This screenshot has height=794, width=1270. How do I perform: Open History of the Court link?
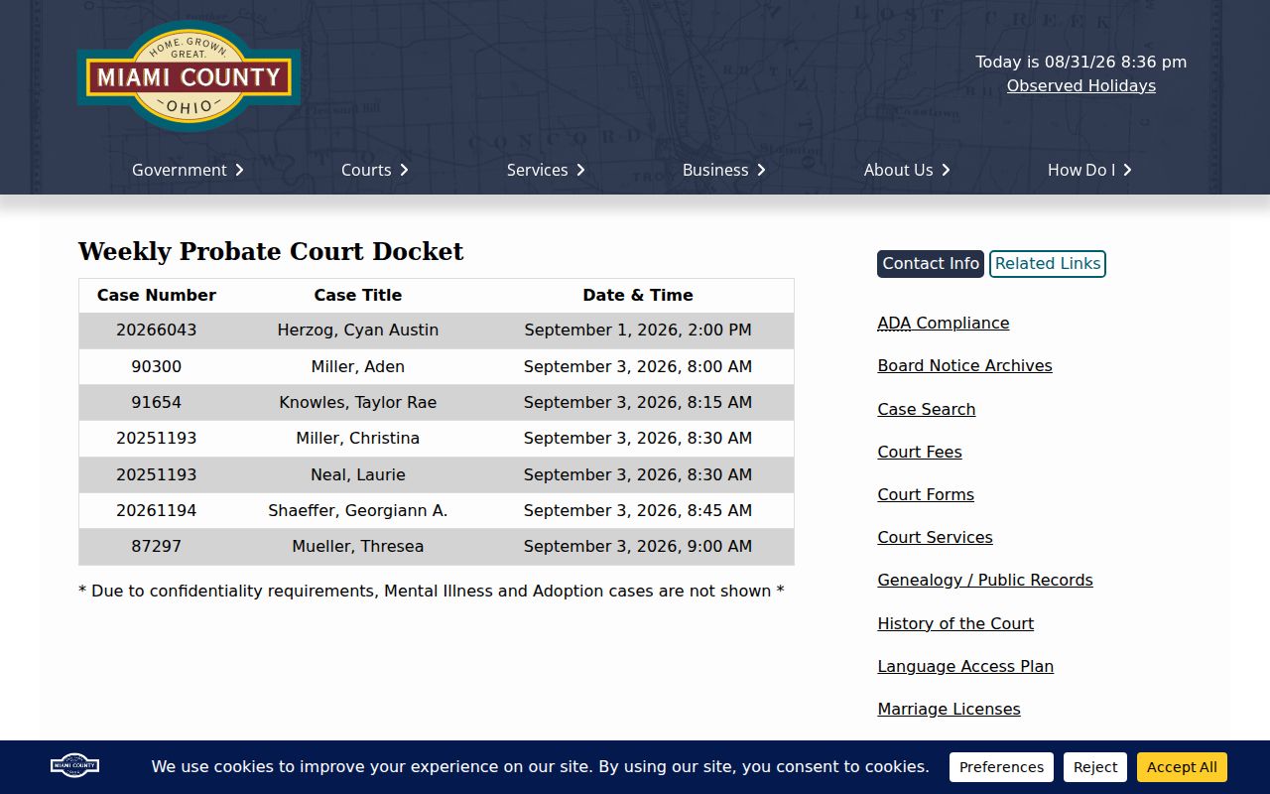pyautogui.click(x=955, y=623)
